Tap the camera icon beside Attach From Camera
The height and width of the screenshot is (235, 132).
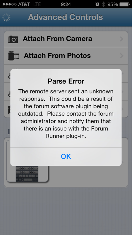pos(13,39)
